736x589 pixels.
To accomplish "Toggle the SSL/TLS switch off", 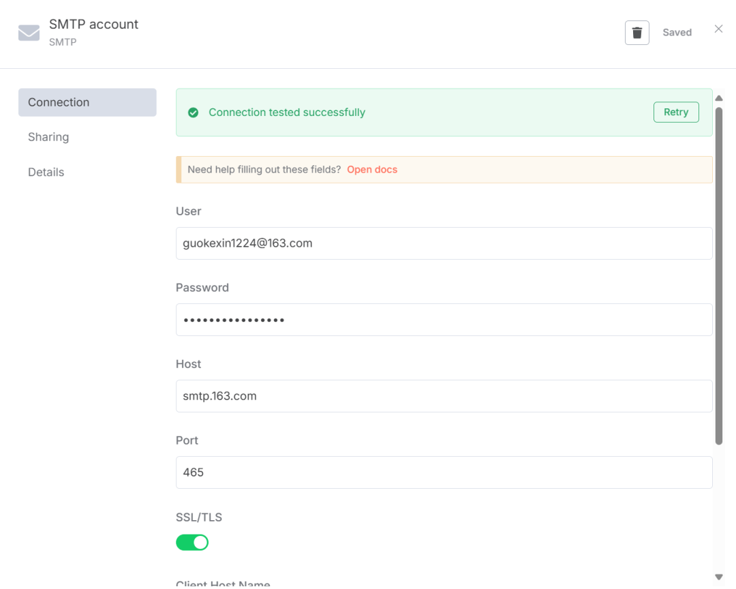I will [x=192, y=543].
